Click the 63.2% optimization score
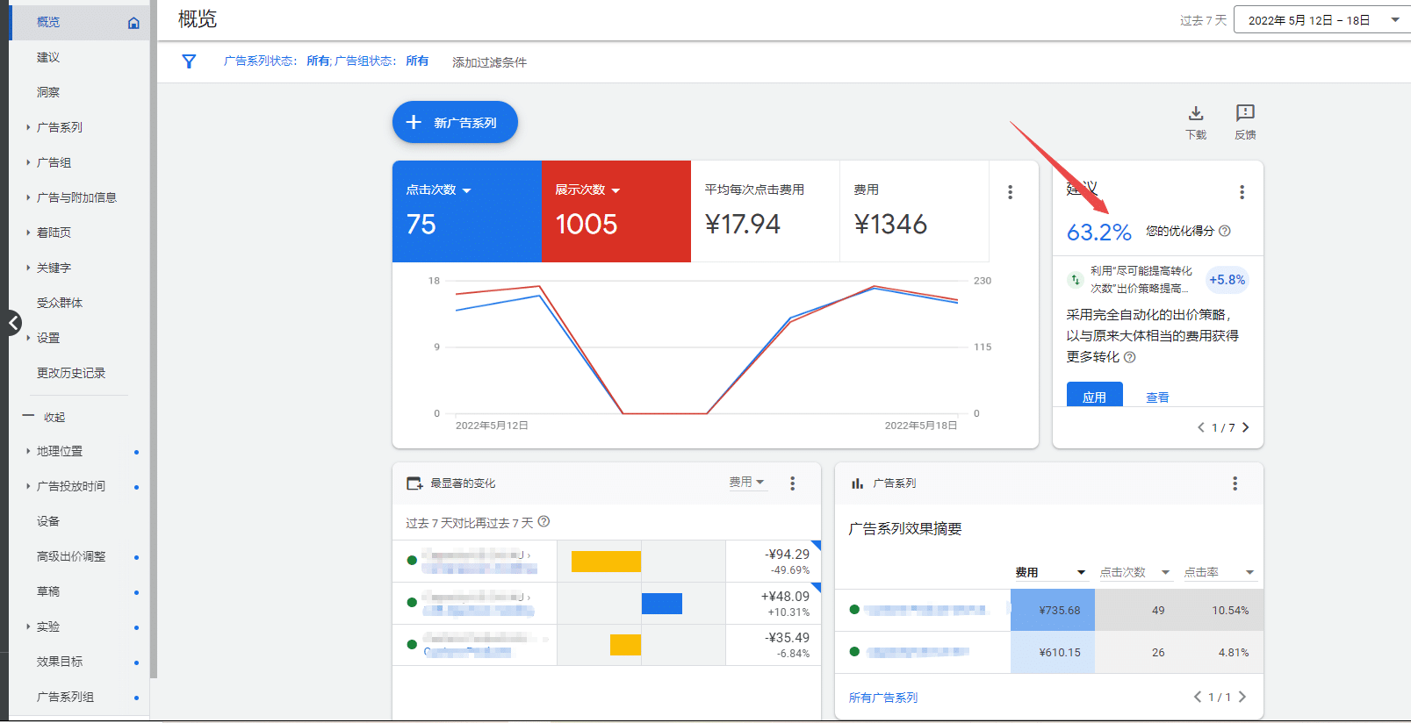Screen dimensions: 1411x723 1098,233
